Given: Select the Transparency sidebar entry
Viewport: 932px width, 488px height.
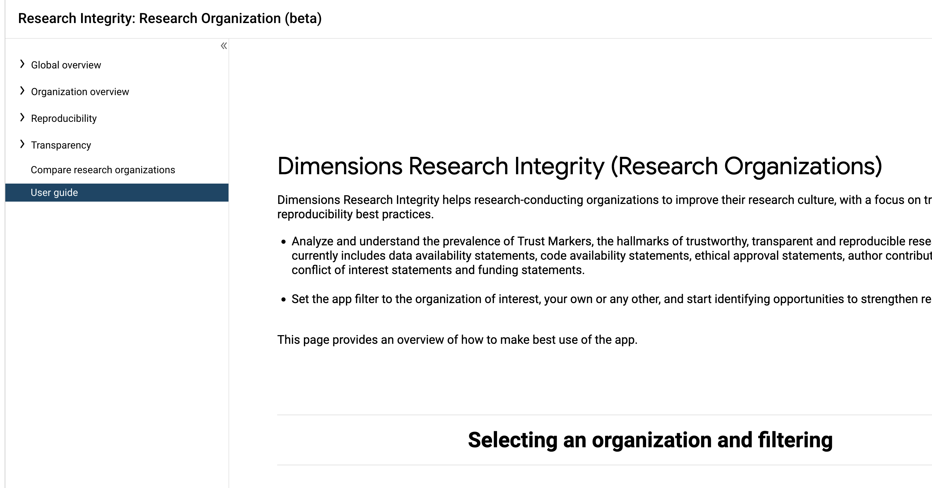Looking at the screenshot, I should [61, 145].
